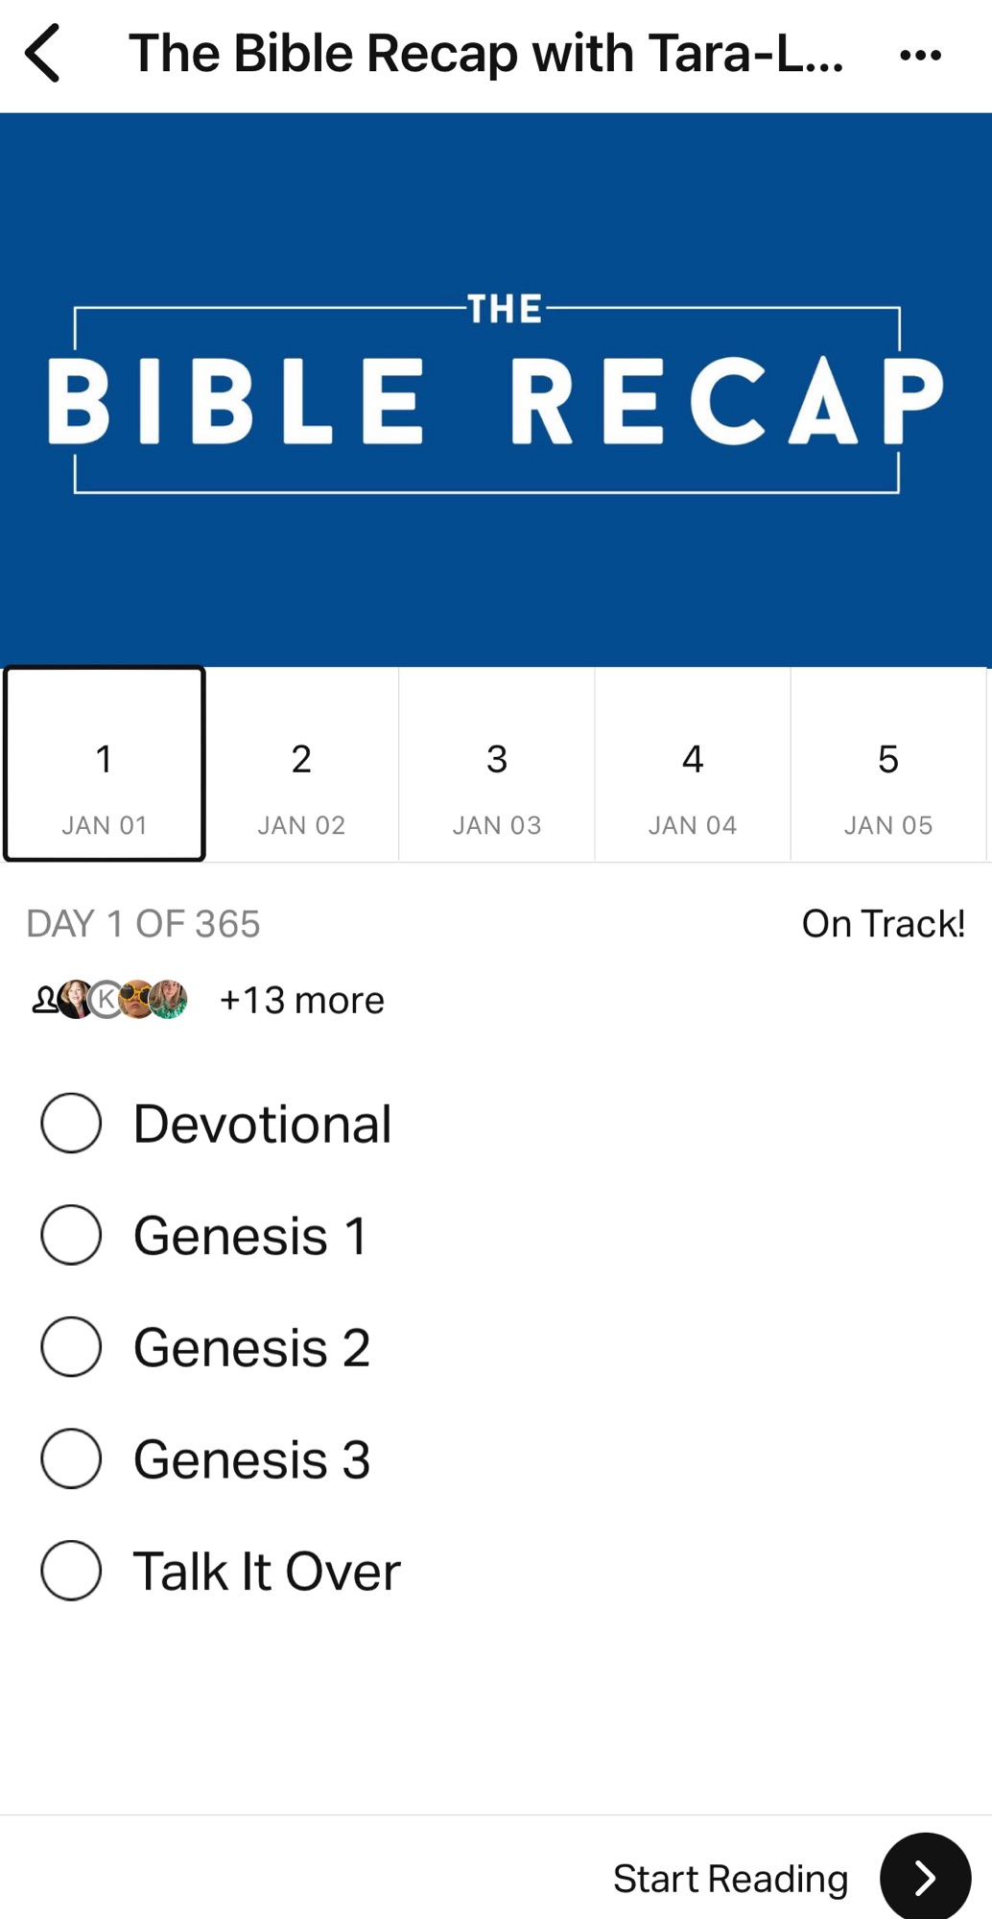The height and width of the screenshot is (1919, 992).
Task: Open the Devotional entry text
Action: [262, 1124]
